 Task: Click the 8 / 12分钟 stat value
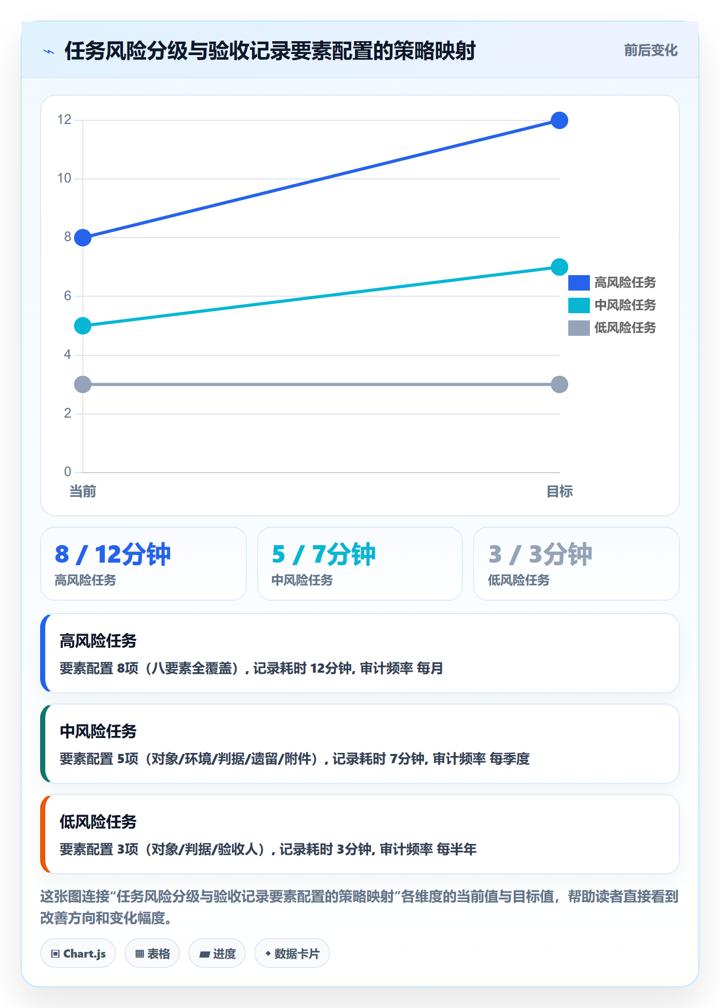click(113, 554)
